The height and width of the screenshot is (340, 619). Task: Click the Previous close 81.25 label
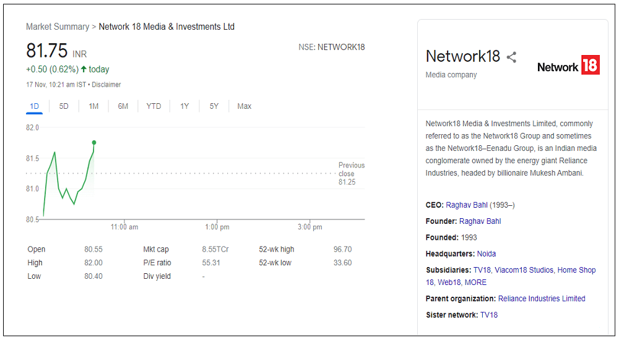coord(352,174)
